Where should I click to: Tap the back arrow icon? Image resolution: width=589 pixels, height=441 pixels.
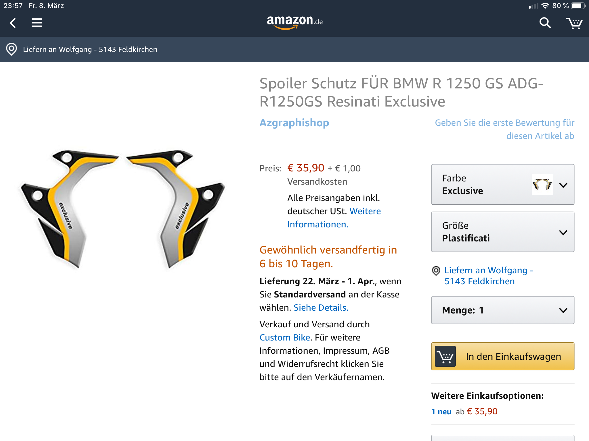pos(13,23)
